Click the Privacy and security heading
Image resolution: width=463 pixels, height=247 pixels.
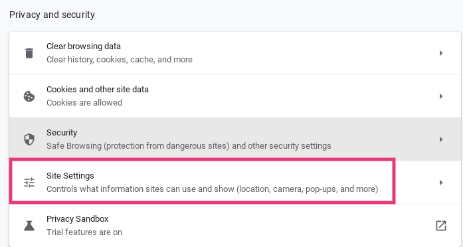52,15
